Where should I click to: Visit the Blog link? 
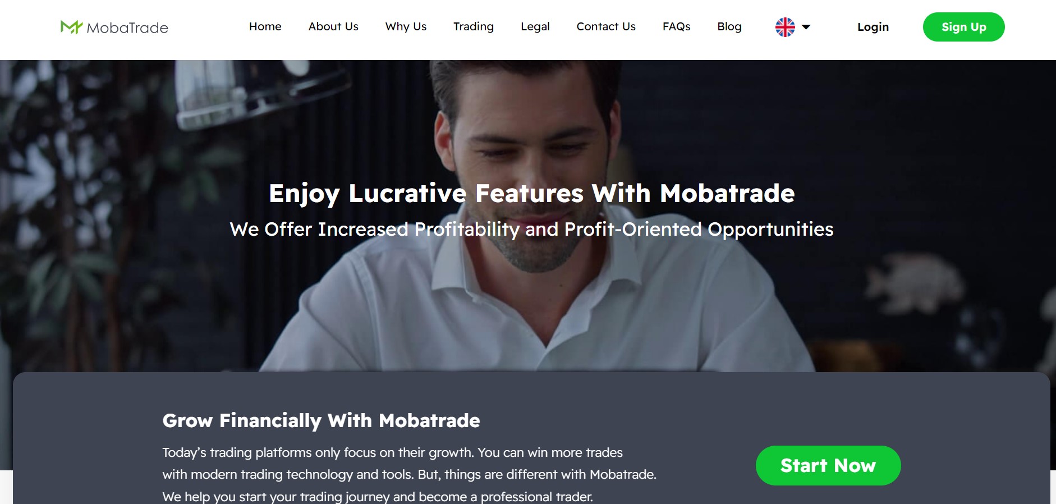click(x=729, y=26)
